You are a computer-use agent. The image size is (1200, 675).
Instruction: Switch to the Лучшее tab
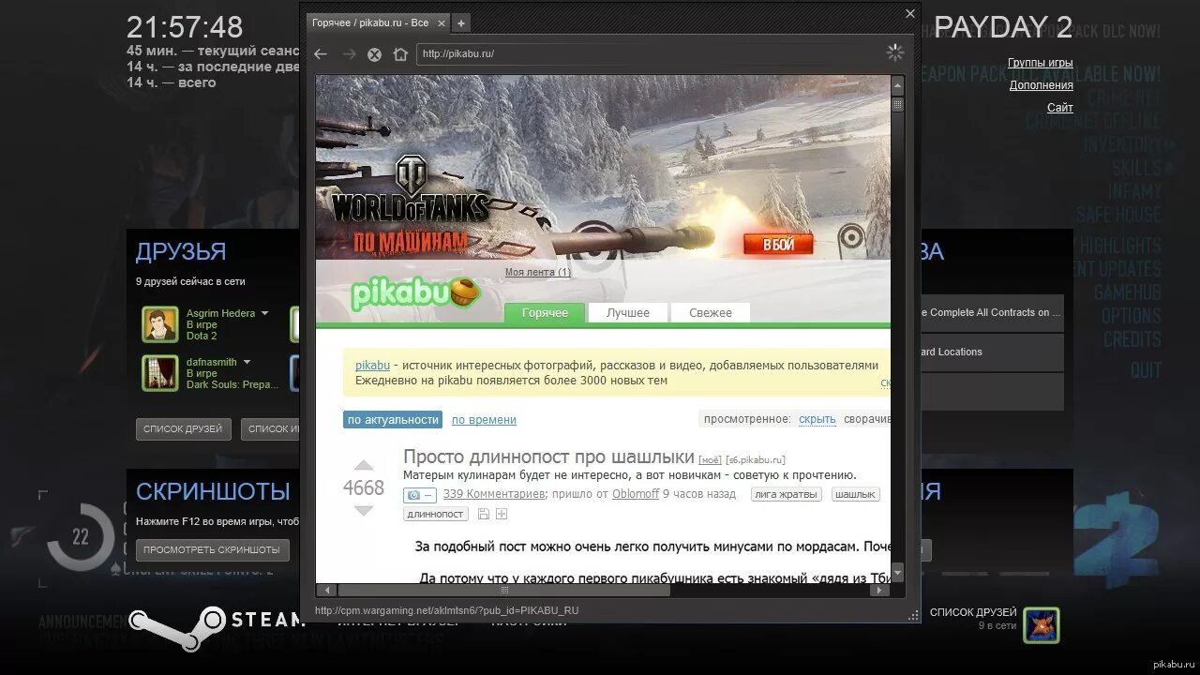pyautogui.click(x=627, y=313)
